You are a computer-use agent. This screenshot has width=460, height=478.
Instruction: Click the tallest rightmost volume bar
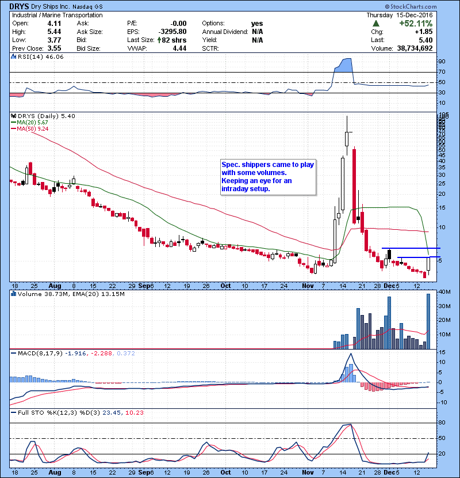pos(428,321)
